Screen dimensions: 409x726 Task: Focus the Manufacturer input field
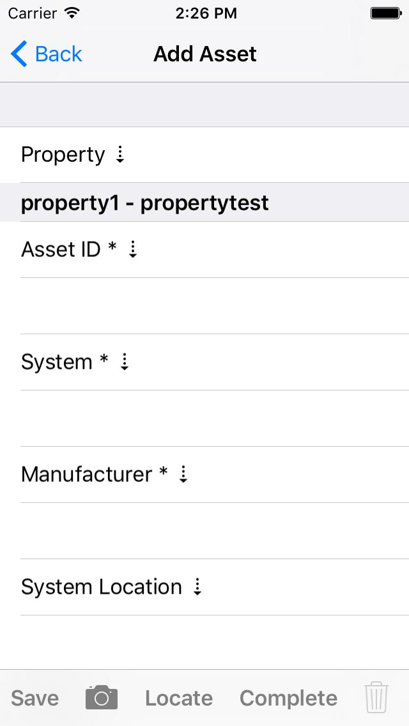(214, 531)
